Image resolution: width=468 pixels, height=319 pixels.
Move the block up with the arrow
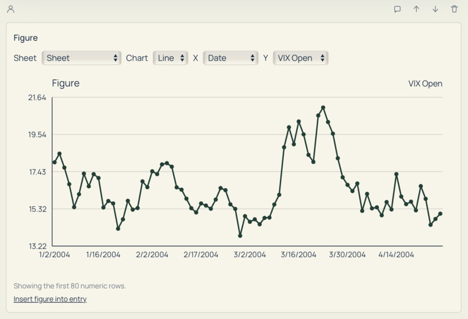(x=416, y=9)
